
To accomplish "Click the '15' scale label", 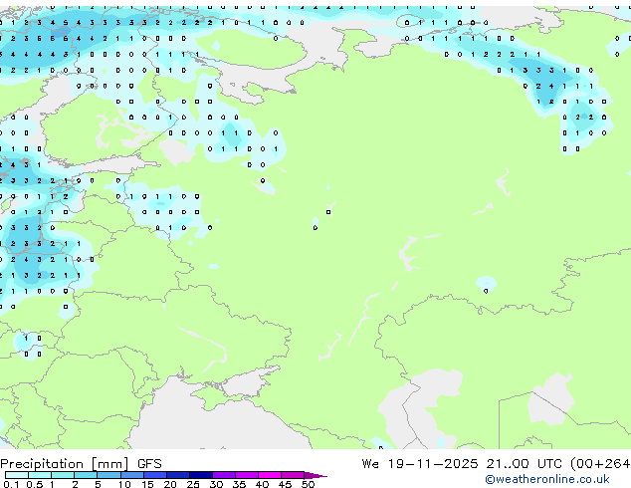I will [147, 484].
